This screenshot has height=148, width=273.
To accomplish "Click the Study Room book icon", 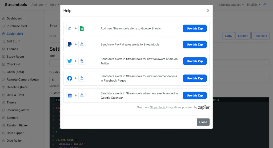I will [x=3, y=57].
